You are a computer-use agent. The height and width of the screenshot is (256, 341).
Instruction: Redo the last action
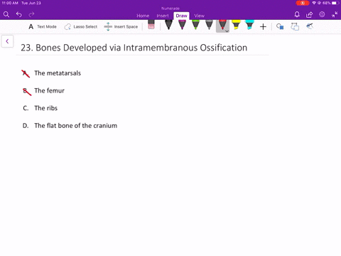pos(31,14)
